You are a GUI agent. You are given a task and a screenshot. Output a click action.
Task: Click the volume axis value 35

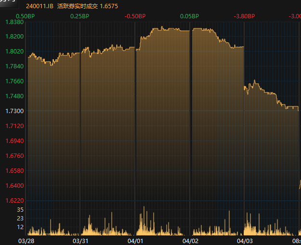click(x=20, y=210)
